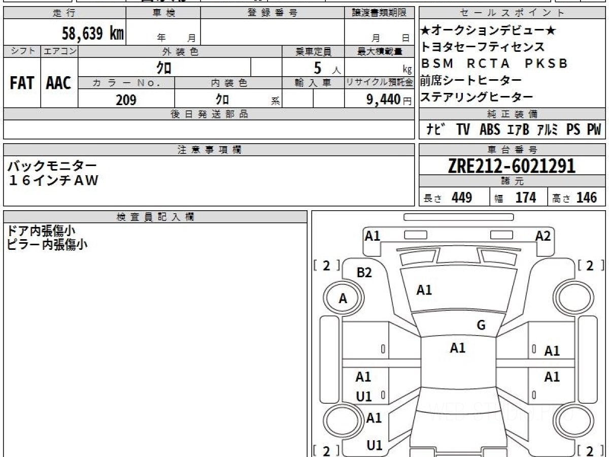Screen dimensions: 609x457
Task: Select the 登録番号 header cell
Action: 273,13
